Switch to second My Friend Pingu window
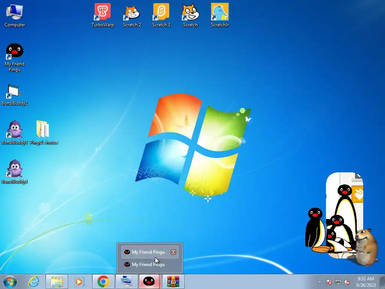The image size is (385, 289). pos(150,265)
